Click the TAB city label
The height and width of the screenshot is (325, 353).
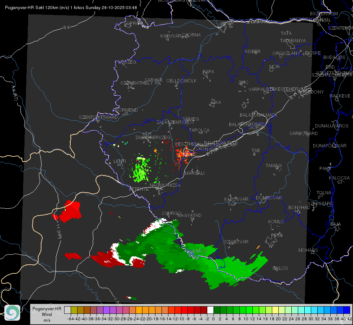pos(256,151)
